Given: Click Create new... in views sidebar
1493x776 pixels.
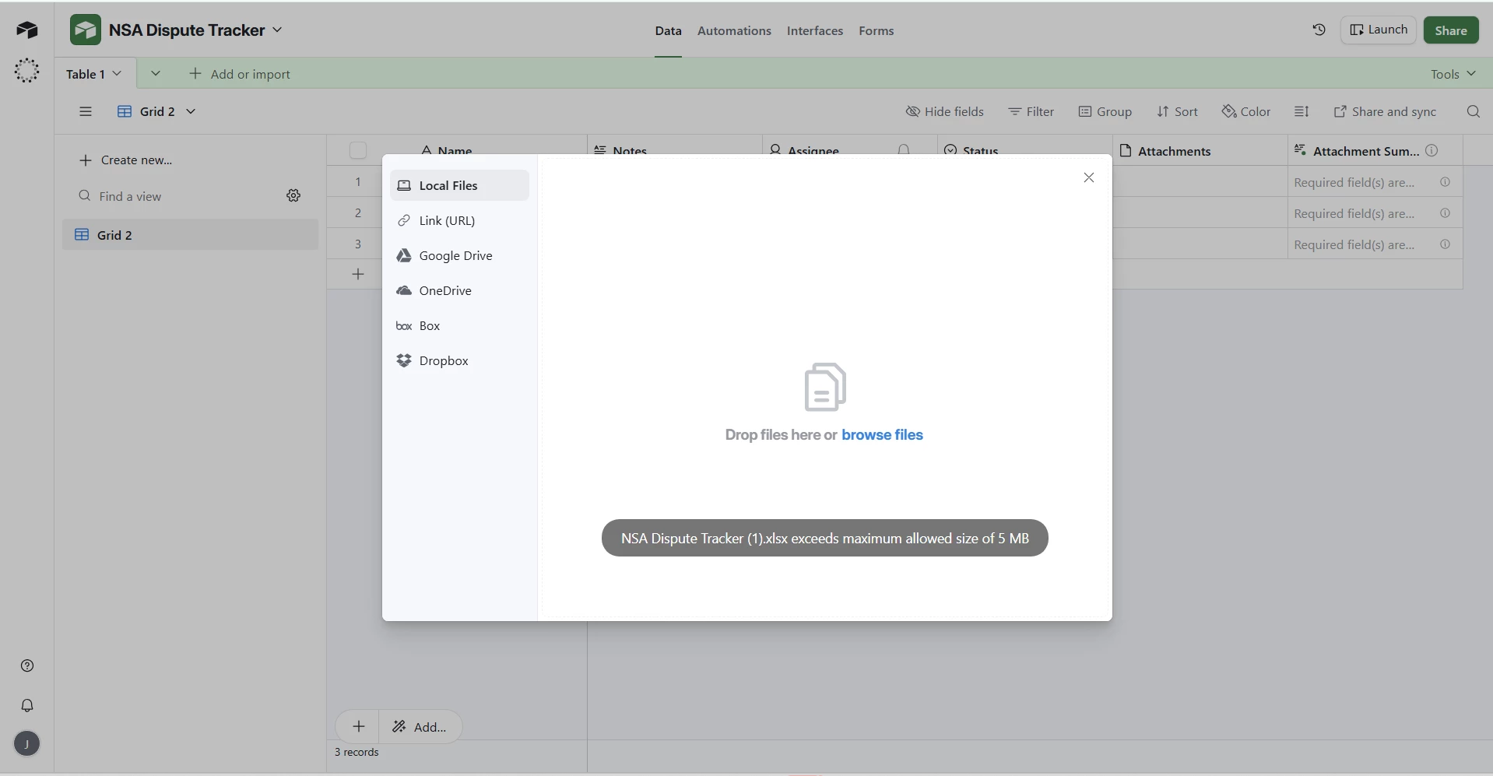Looking at the screenshot, I should (x=126, y=160).
